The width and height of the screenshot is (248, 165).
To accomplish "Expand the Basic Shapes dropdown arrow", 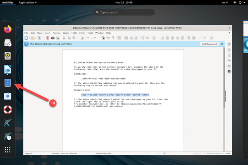I will coord(208,38).
